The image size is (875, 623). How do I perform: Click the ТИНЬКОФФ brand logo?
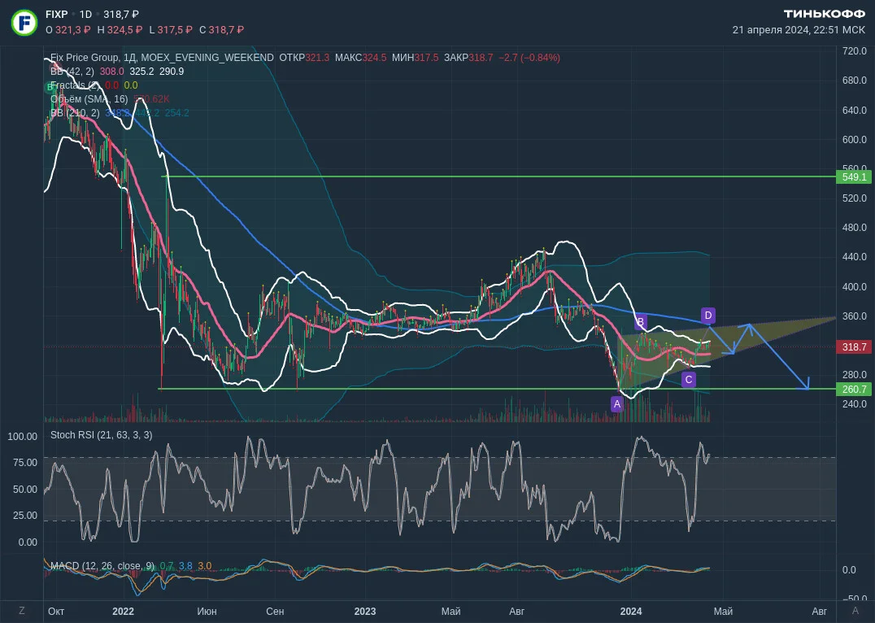[824, 14]
